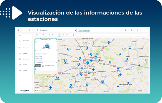Screen dimensions: 162x103
Task: Click the zoom out magnifier icon
Action: click(49, 35)
